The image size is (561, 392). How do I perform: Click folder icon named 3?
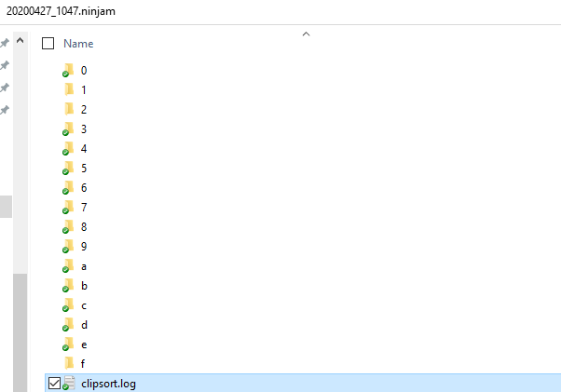pos(68,128)
